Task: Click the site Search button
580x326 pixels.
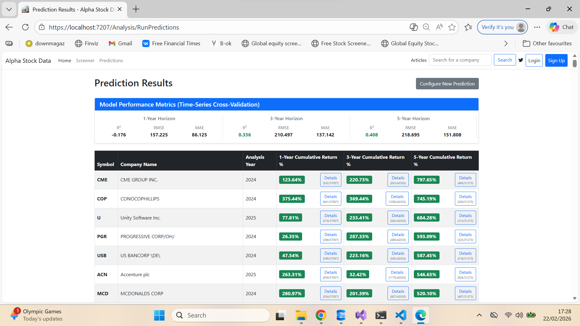Action: click(x=505, y=60)
